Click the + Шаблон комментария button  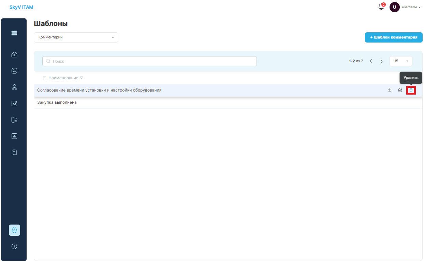pyautogui.click(x=394, y=37)
